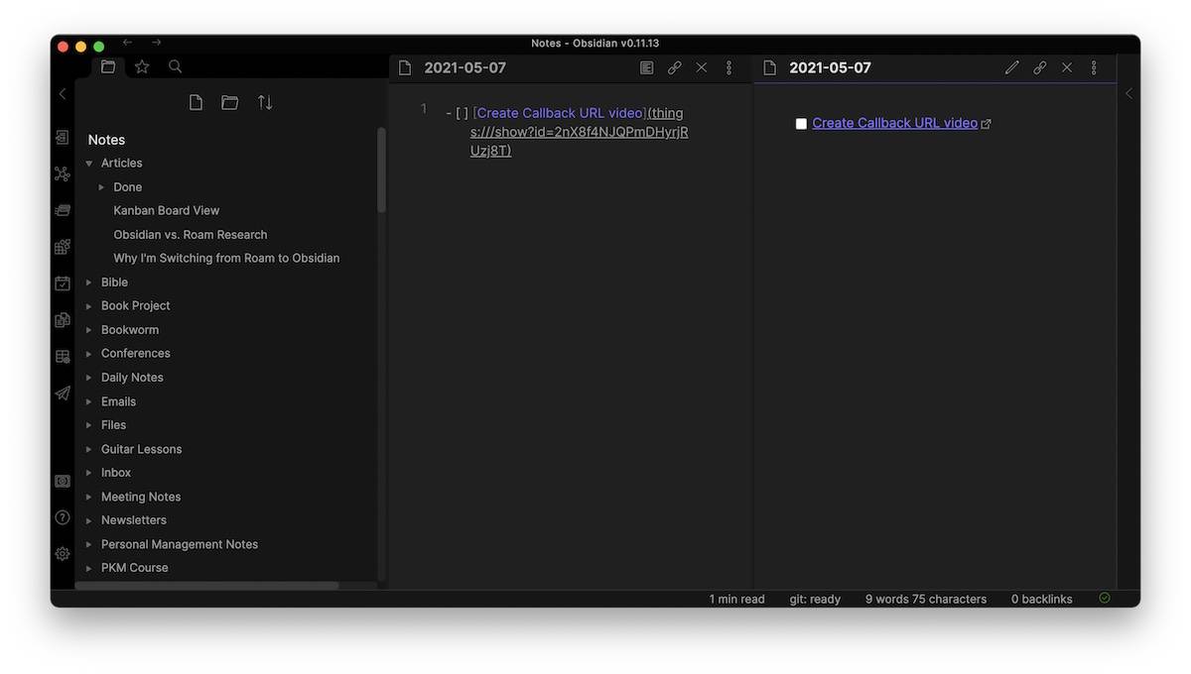Expand the Files folder
Image resolution: width=1191 pixels, height=674 pixels.
pos(89,425)
